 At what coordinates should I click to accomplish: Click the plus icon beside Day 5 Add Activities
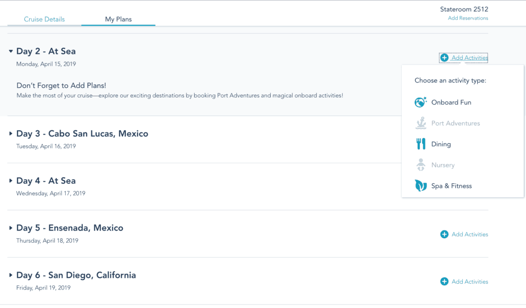(x=444, y=234)
